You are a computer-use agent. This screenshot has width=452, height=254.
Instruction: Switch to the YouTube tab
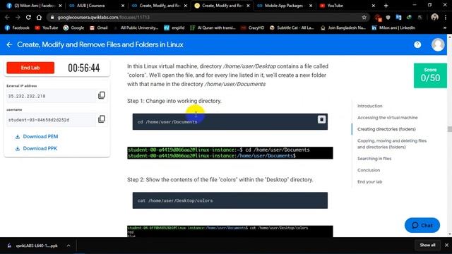[347, 6]
